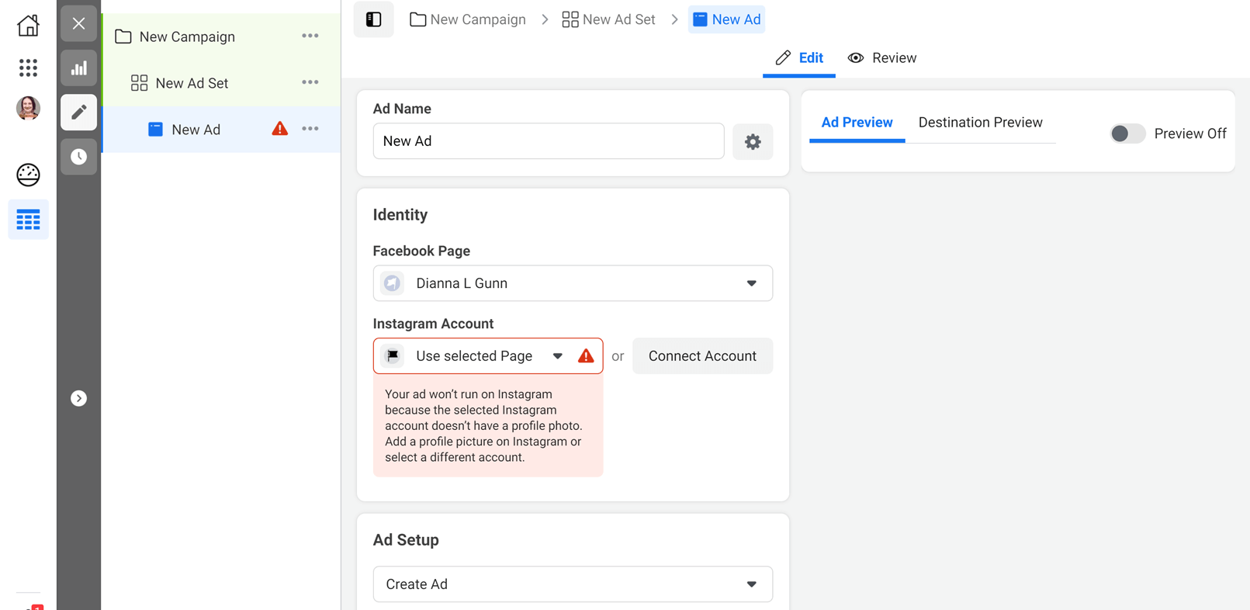Click the Ad Name text field
This screenshot has height=610, width=1250.
pos(548,141)
